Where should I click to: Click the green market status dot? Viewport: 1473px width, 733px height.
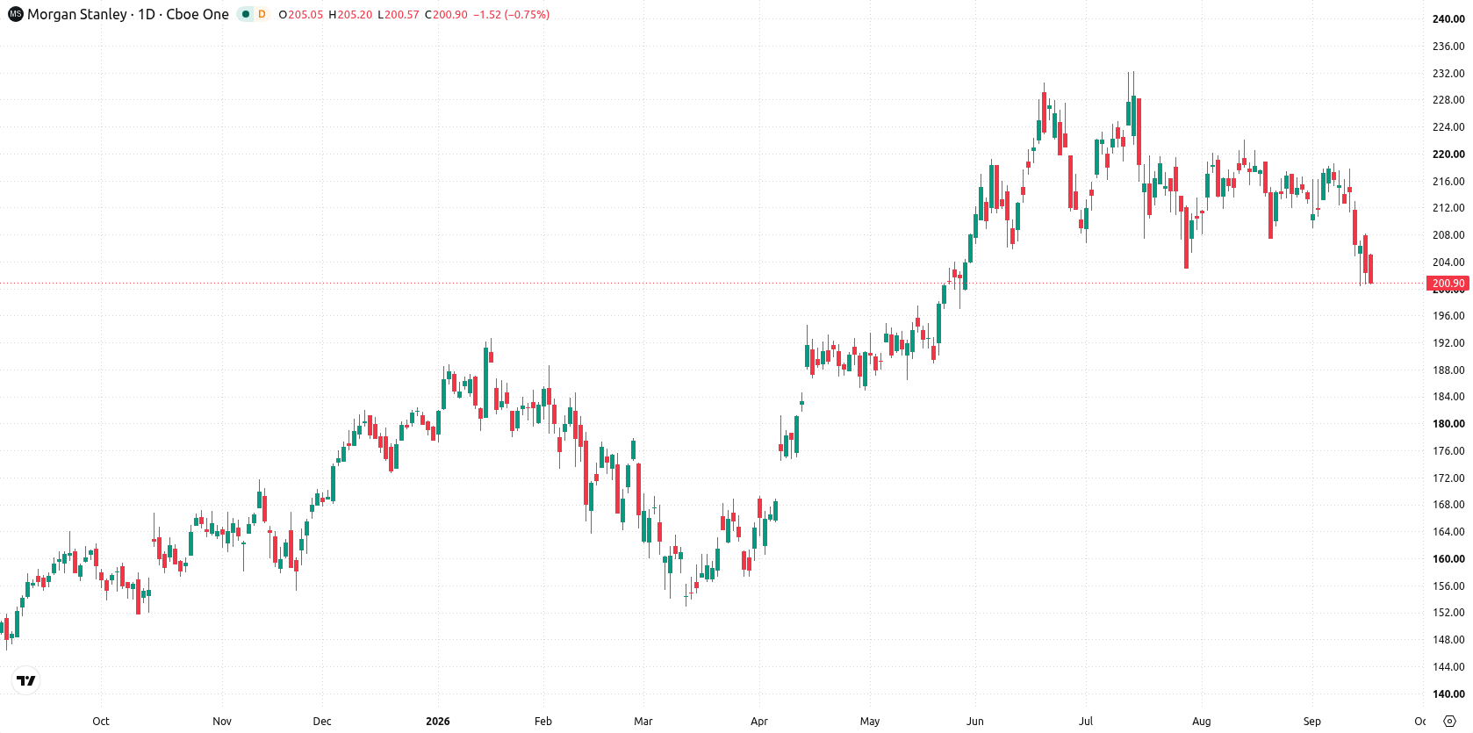pos(246,14)
